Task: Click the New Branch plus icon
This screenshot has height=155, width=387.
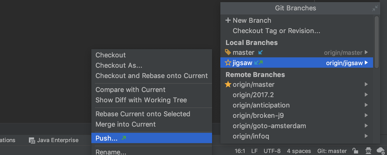Action: click(x=228, y=20)
